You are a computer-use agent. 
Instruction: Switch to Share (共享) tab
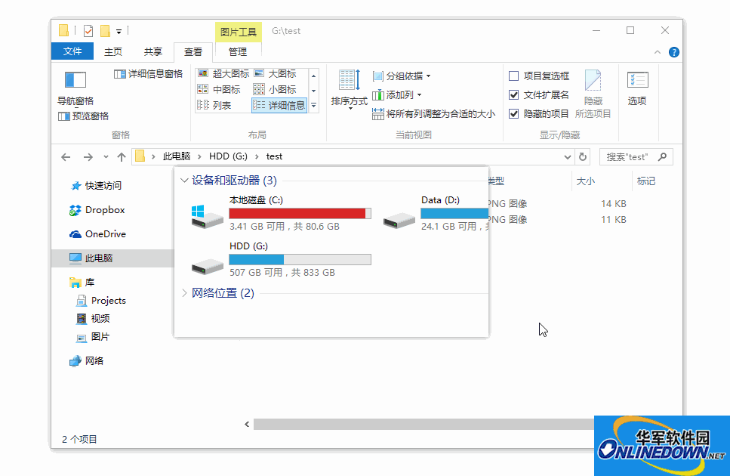[152, 51]
